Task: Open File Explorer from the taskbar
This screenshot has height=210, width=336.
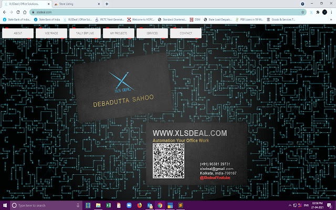Action: [x=98, y=205]
